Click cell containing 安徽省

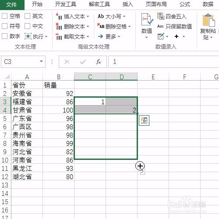tap(27, 93)
